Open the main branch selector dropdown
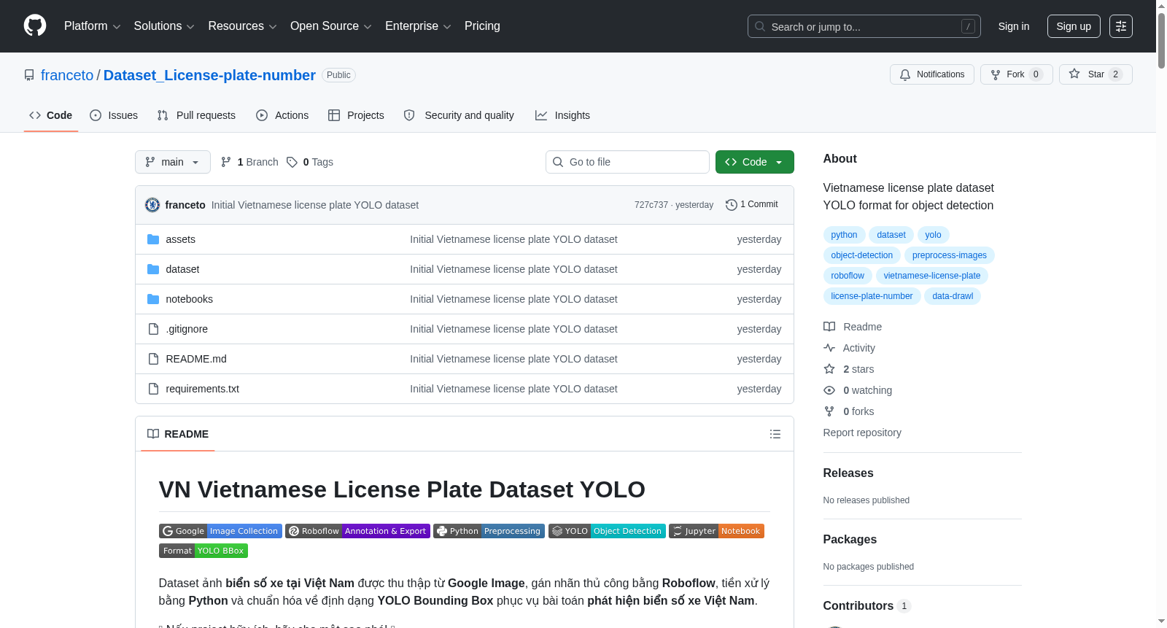Viewport: 1167px width, 628px height. click(x=173, y=162)
